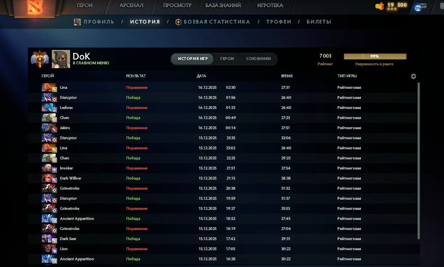
Task: Click the Lion hero name
Action: 64,249
